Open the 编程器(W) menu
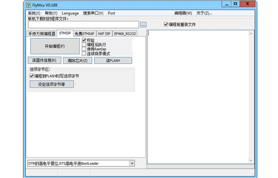The image size is (278, 178). pos(183,13)
